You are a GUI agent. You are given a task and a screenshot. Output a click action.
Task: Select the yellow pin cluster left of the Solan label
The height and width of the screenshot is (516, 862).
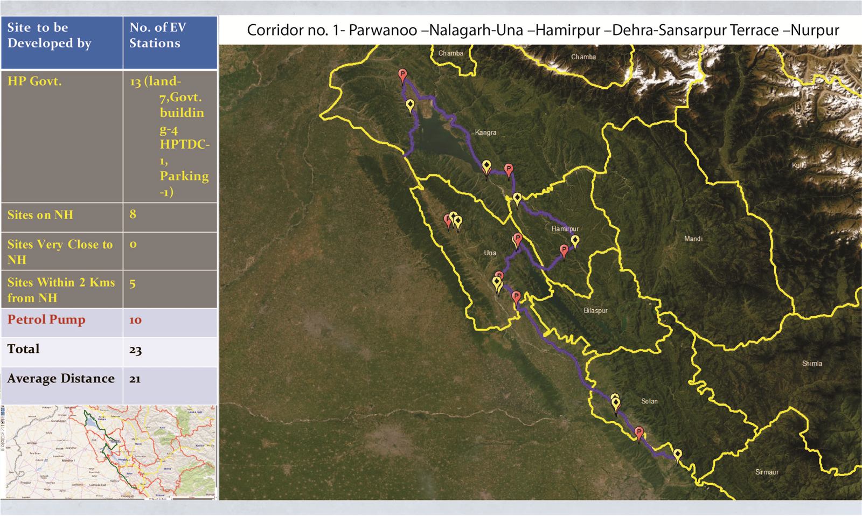coord(615,404)
